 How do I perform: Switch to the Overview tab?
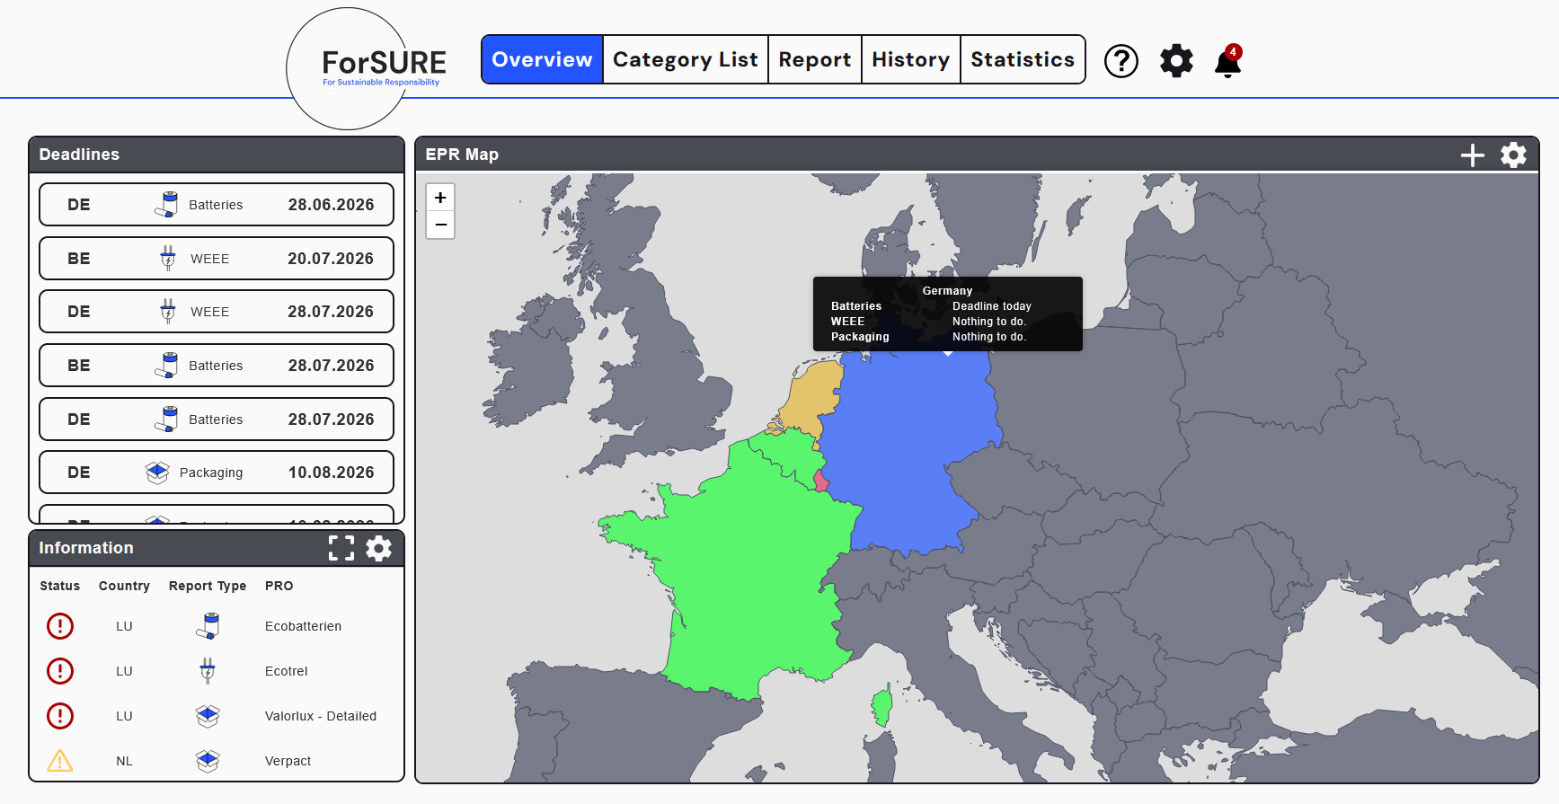[x=542, y=59]
